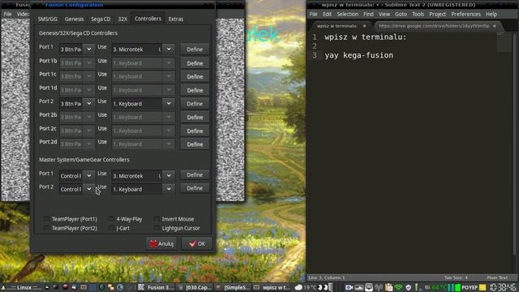Click the globe browser launcher in taskbar
Image resolution: width=519 pixels, height=292 pixels.
click(102, 287)
